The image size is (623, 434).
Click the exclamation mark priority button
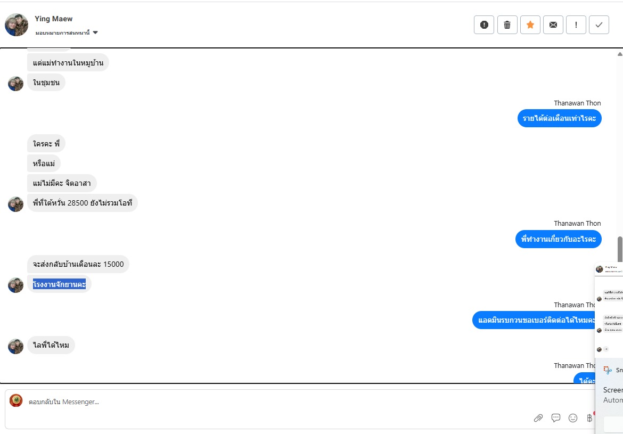pos(576,25)
